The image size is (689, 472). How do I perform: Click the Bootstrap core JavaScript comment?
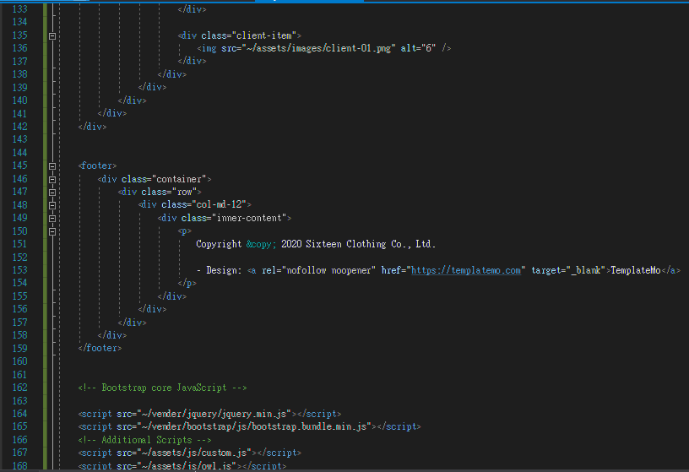click(x=163, y=388)
